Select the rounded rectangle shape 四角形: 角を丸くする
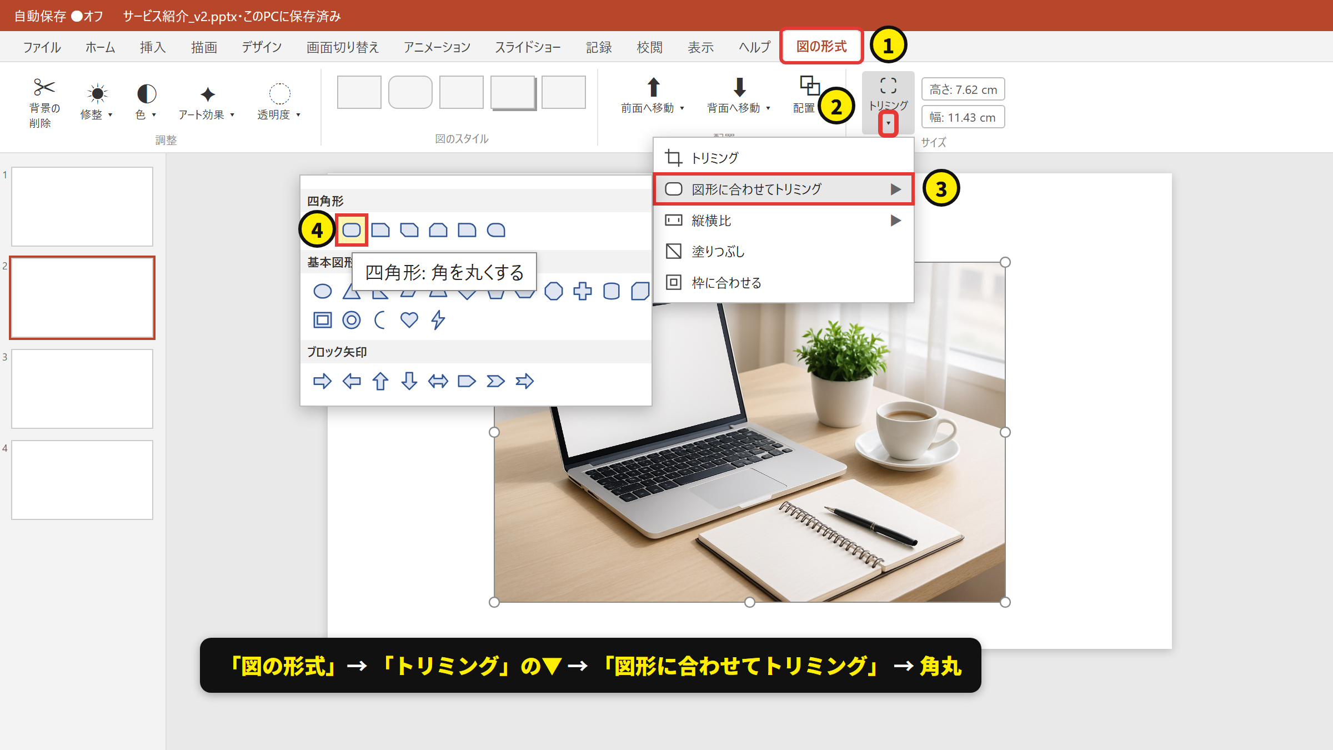Image resolution: width=1333 pixels, height=750 pixels. pyautogui.click(x=351, y=229)
